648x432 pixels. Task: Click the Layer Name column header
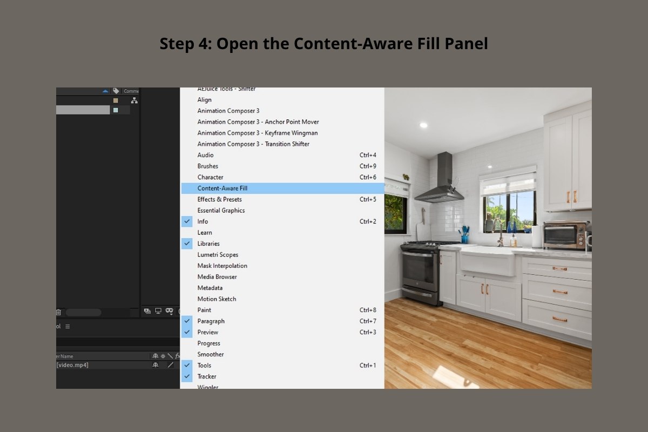(65, 356)
